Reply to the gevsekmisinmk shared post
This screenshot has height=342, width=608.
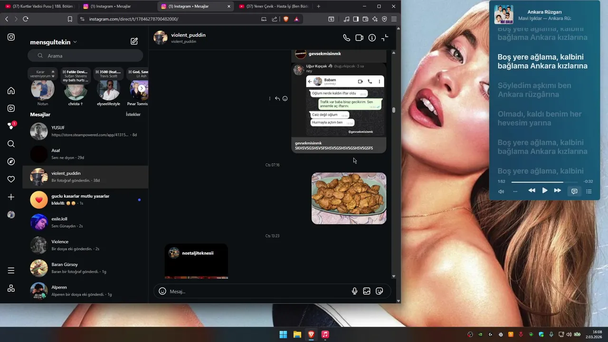(x=277, y=98)
